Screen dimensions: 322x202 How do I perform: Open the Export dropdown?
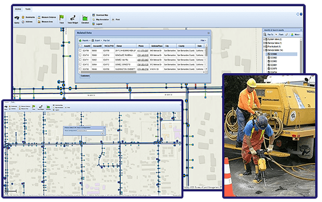point(97,41)
